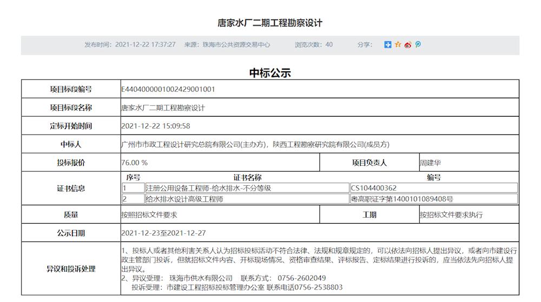Share via the Tencent Weibo icon
The width and height of the screenshot is (541, 302).
pyautogui.click(x=418, y=45)
